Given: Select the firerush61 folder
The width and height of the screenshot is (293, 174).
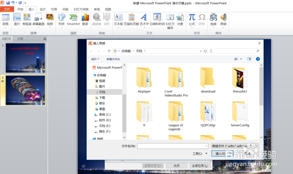Looking at the screenshot, I should (x=240, y=80).
